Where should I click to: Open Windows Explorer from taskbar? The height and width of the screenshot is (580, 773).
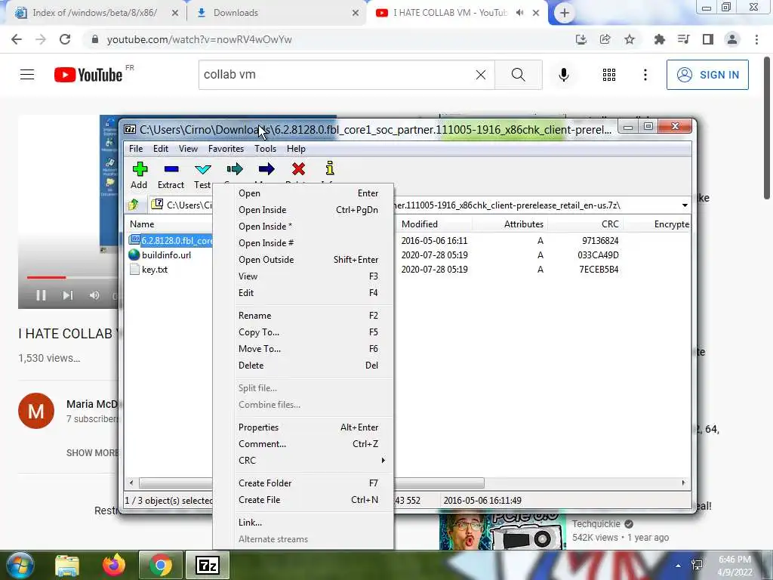pyautogui.click(x=67, y=566)
